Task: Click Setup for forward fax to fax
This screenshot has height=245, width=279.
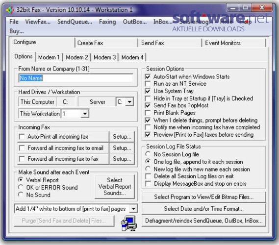Action: 122,159
